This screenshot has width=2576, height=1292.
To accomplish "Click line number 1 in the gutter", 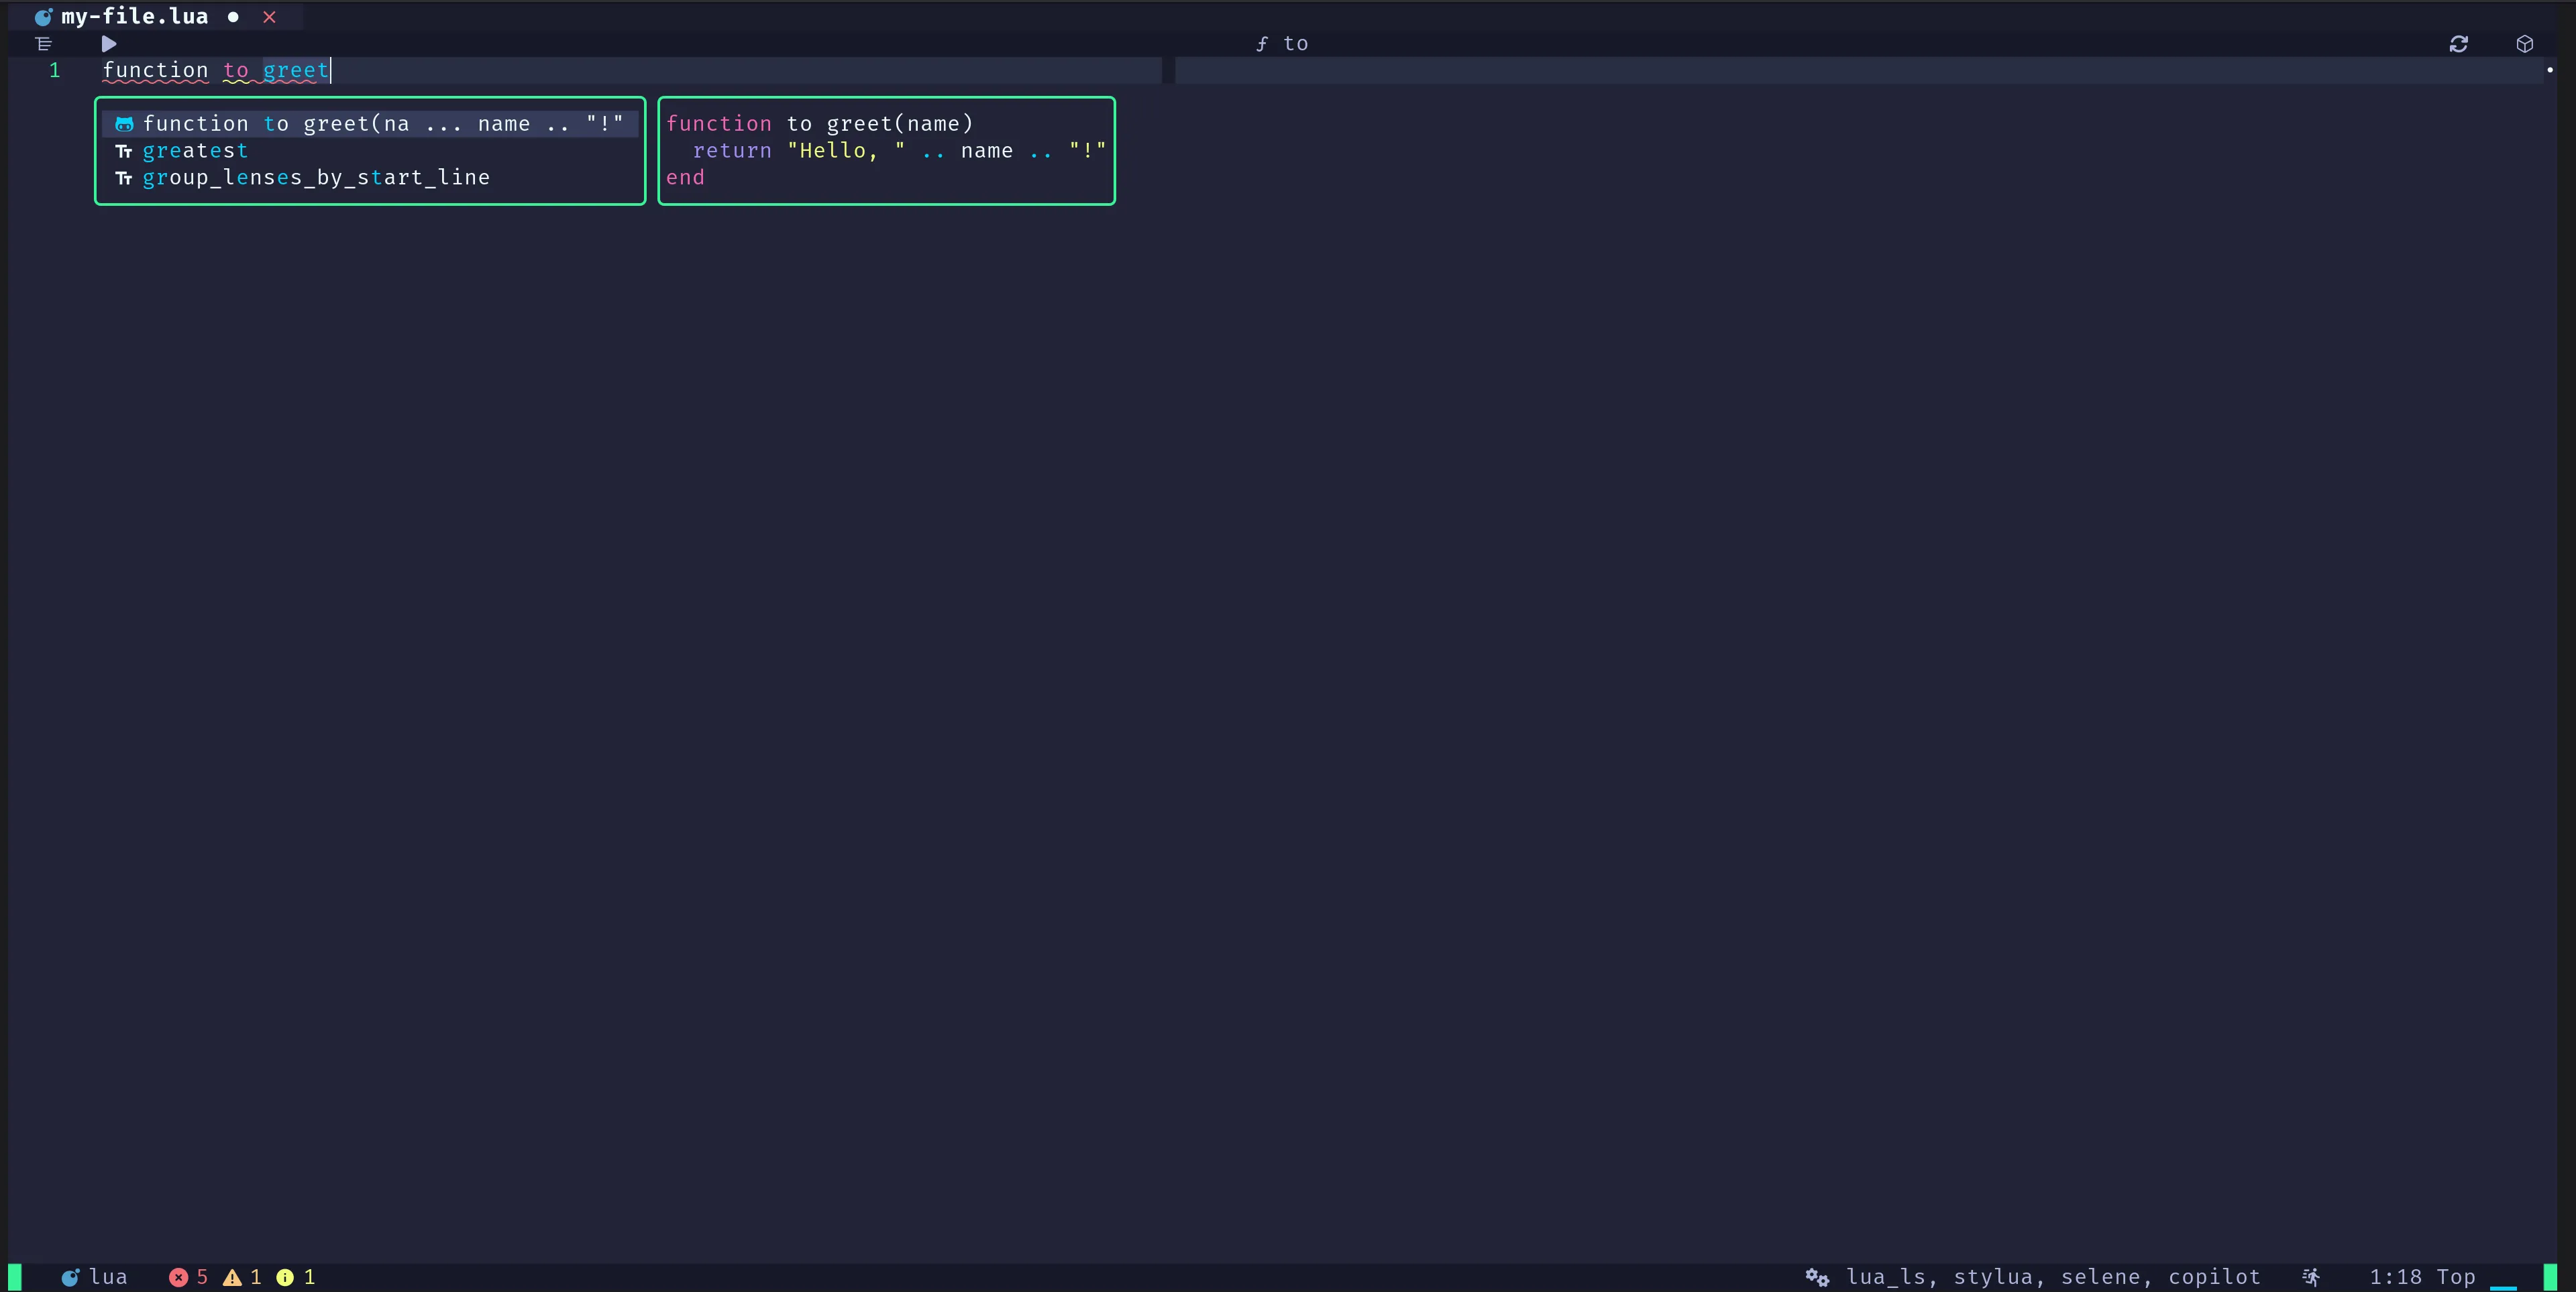I will point(55,71).
